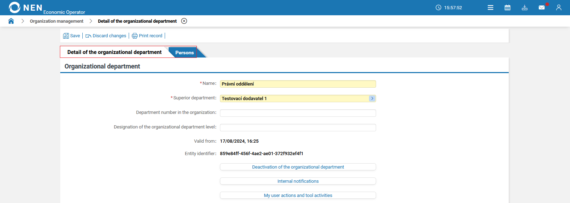570x203 pixels.
Task: Focus the Name input field
Action: click(x=298, y=84)
